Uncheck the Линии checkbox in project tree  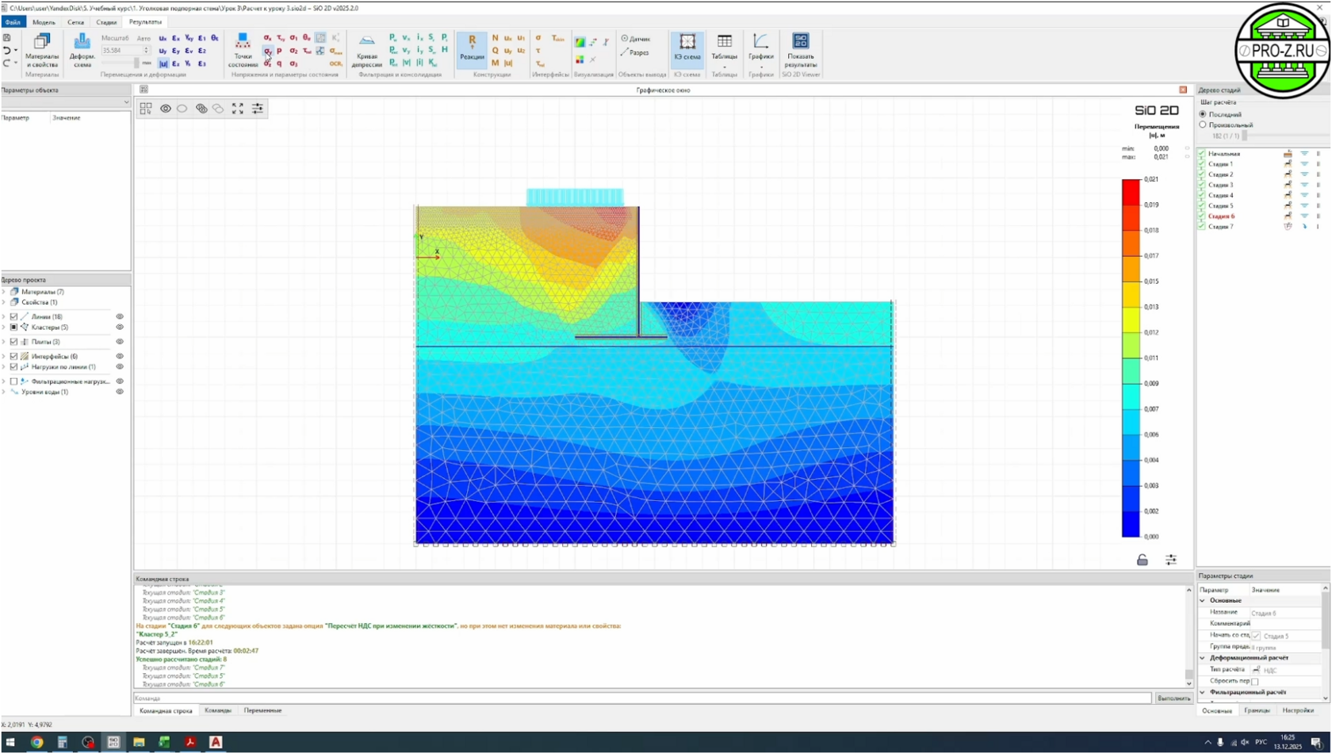13,316
